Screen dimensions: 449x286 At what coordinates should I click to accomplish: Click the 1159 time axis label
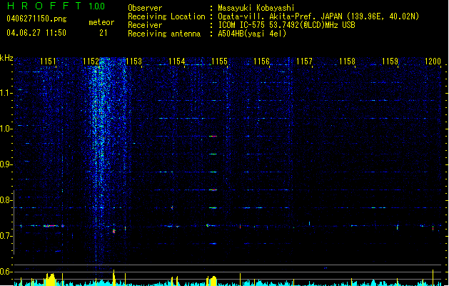tap(390, 61)
